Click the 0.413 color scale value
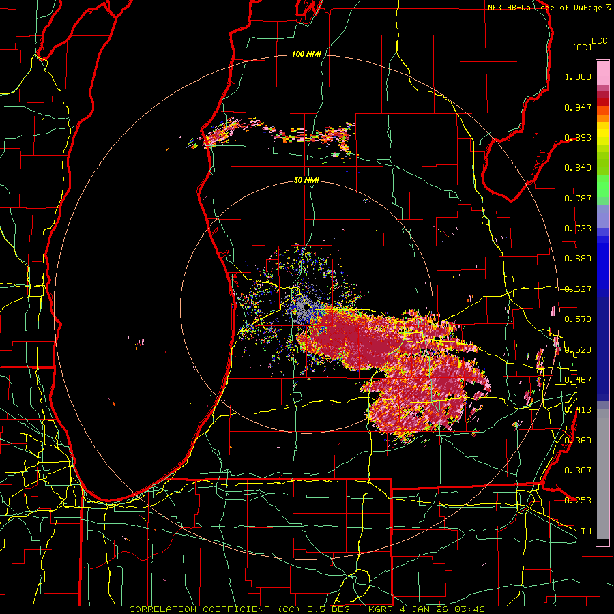This screenshot has width=614, height=614. click(x=578, y=410)
